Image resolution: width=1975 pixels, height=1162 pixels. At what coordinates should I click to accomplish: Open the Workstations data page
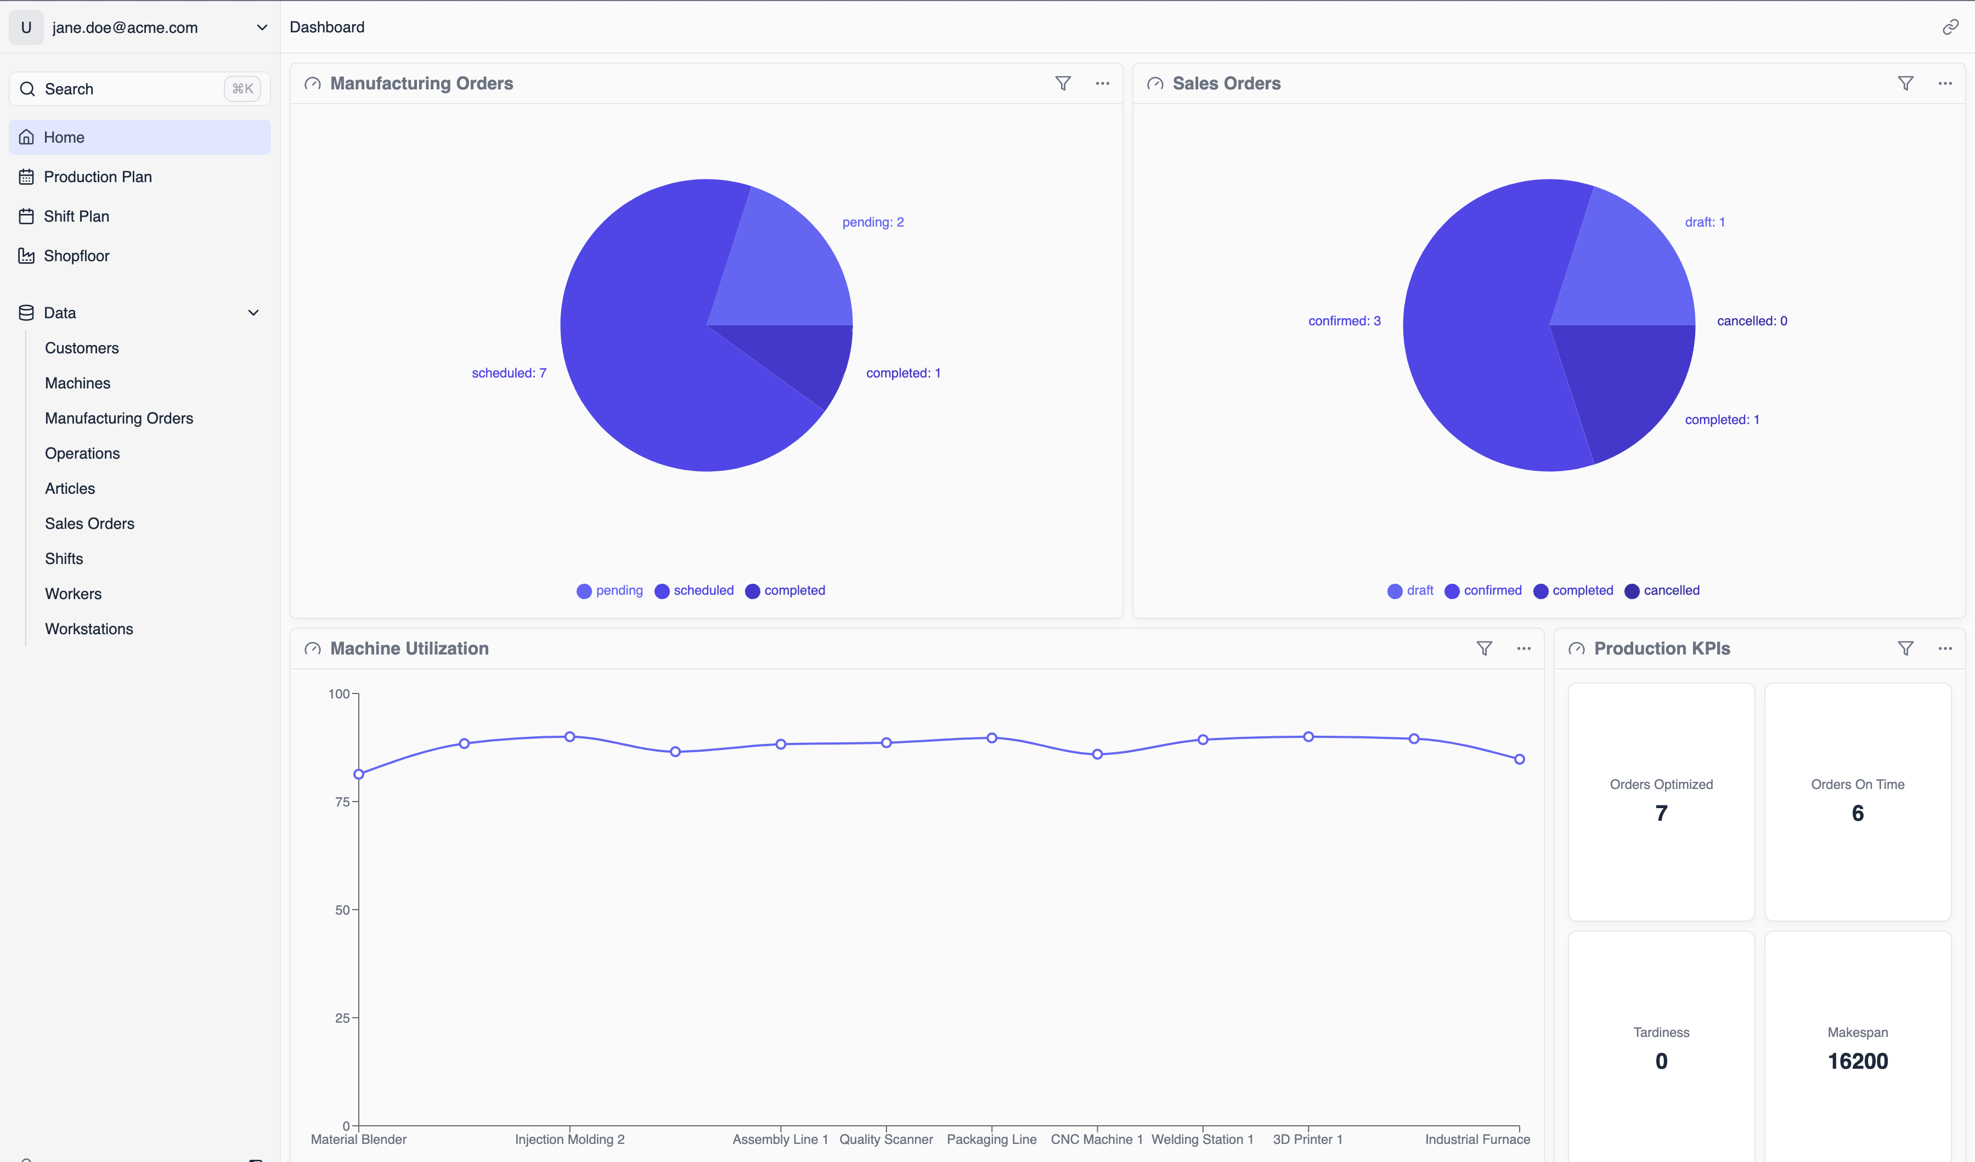click(x=88, y=629)
